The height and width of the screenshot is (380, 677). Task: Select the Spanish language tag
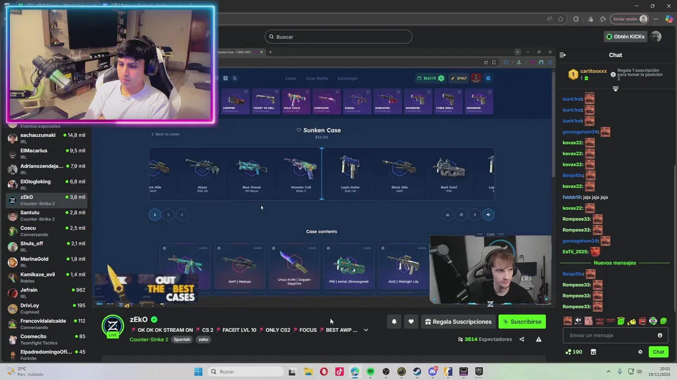point(182,339)
